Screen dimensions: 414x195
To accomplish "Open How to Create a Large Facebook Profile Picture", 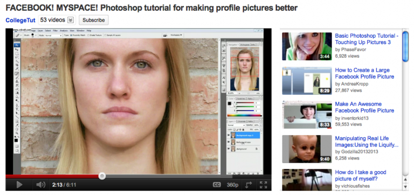I will (364, 73).
